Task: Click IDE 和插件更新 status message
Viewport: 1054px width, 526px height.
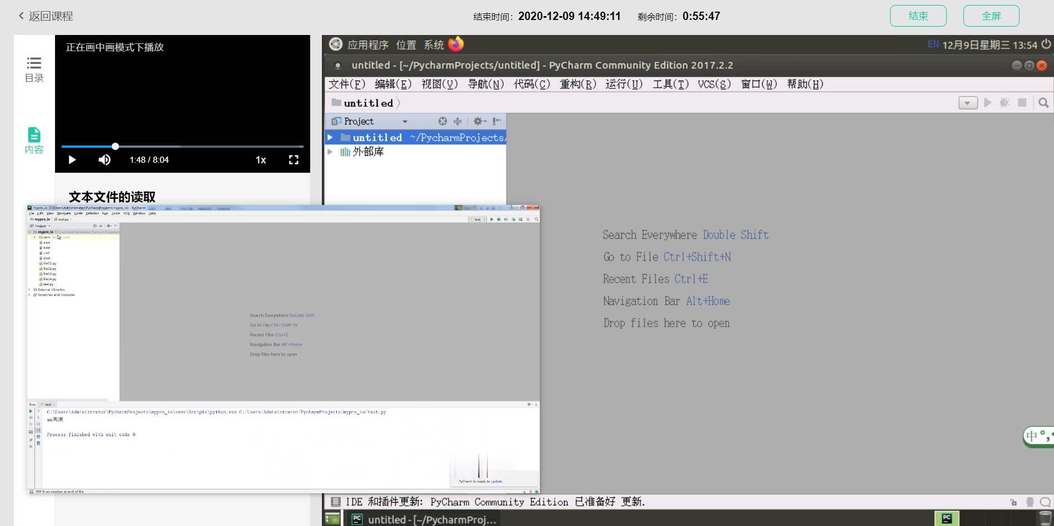Action: 495,502
